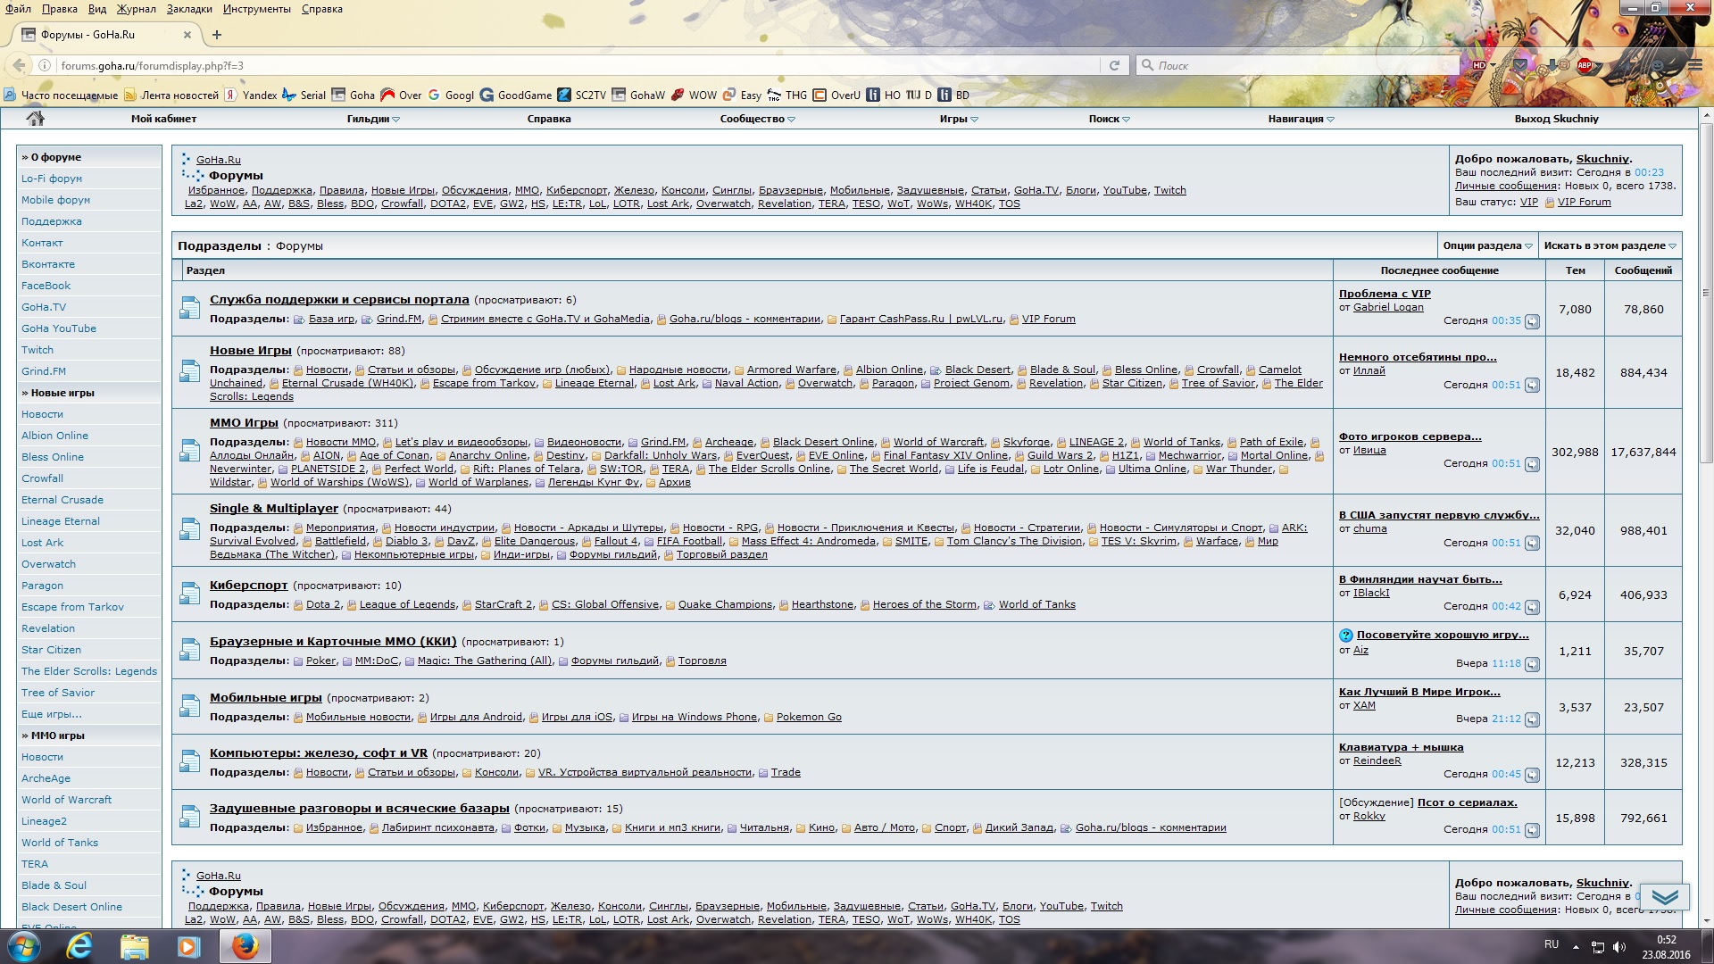Expand the 'Сообщество' dropdown menu
Screen dimensions: 1714x964
(x=758, y=119)
